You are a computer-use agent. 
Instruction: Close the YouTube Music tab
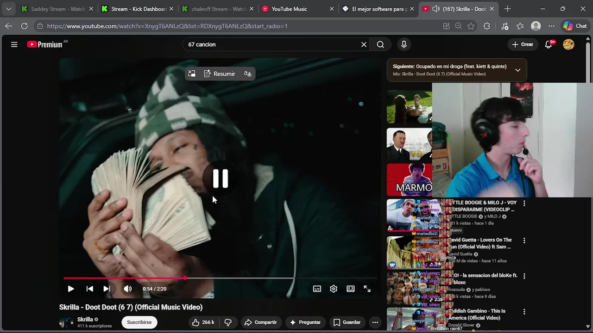tap(332, 9)
